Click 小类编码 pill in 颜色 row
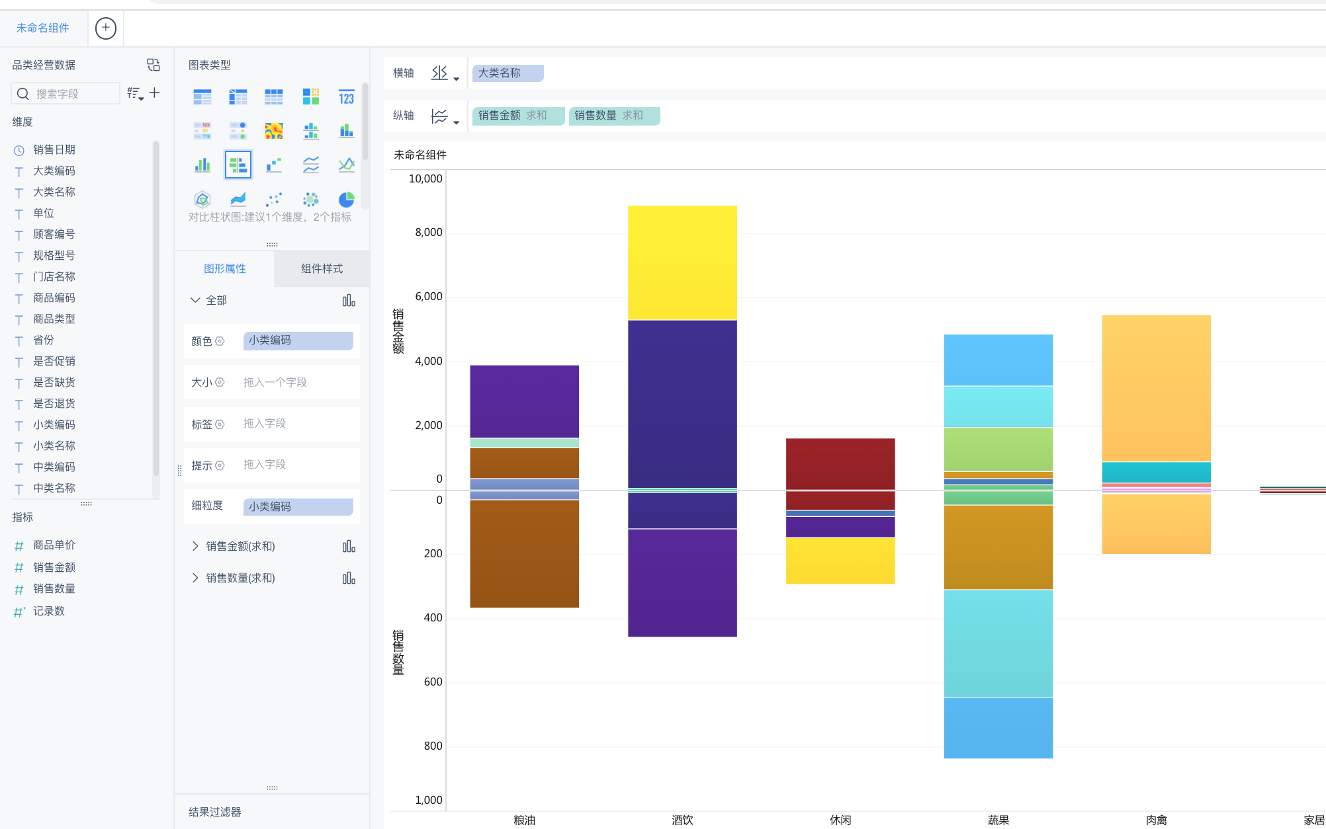1326x829 pixels. [x=298, y=340]
